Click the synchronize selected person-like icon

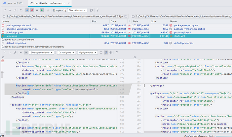[48, 10]
